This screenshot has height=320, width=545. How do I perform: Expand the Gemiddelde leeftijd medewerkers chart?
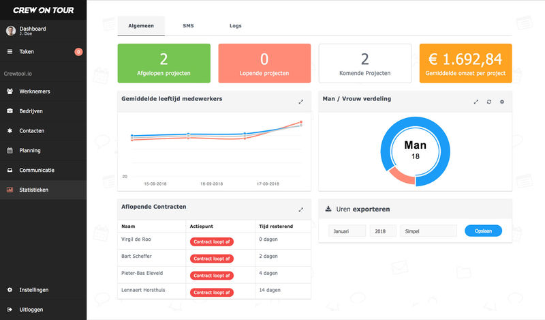click(300, 102)
